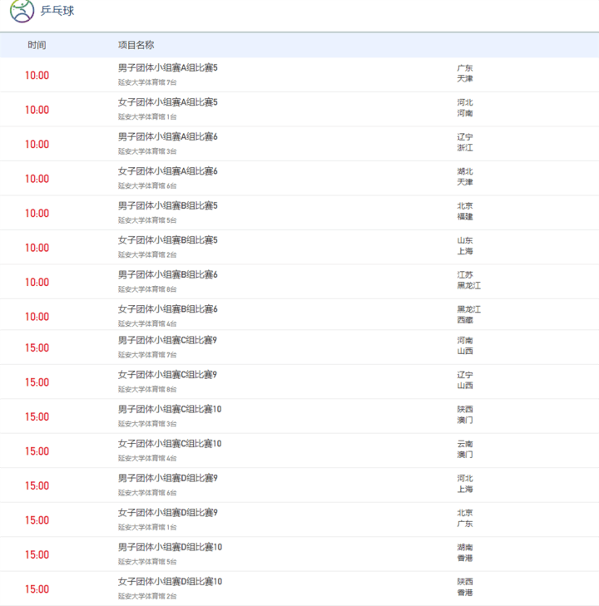This screenshot has width=599, height=606.
Task: Select team 广东 in 男子A组比赛5 row
Action: 465,68
